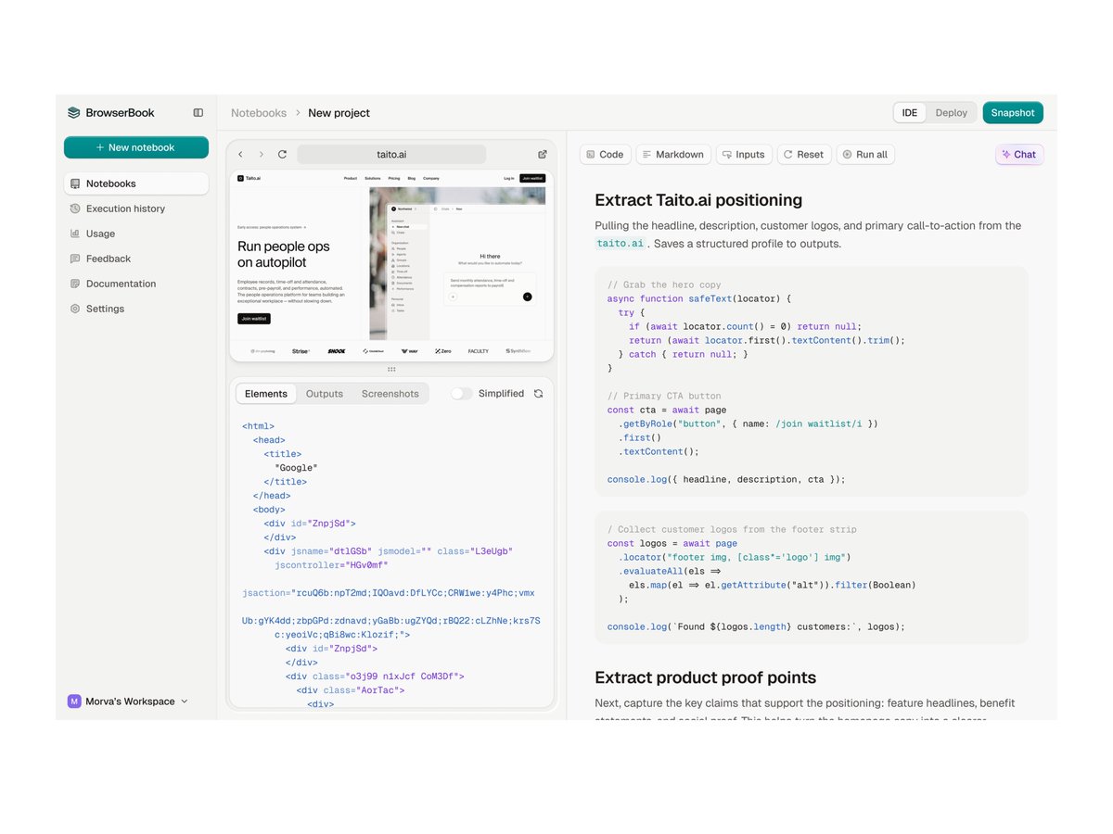Image resolution: width=1113 pixels, height=834 pixels.
Task: Toggle the Simplified switch
Action: click(461, 394)
